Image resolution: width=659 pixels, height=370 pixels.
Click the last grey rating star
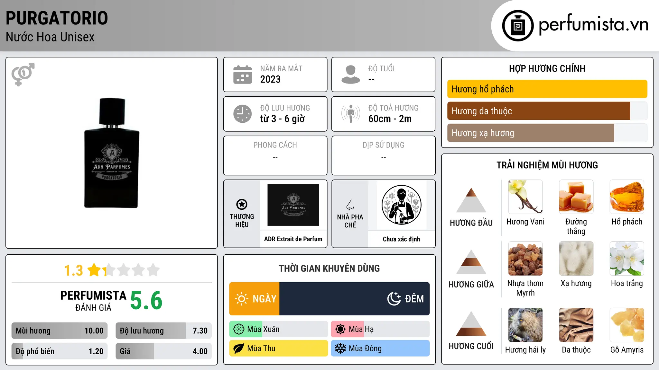coord(153,270)
